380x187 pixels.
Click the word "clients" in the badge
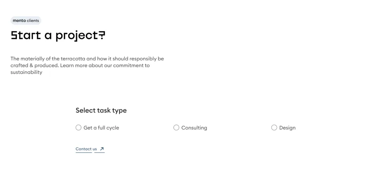33,20
